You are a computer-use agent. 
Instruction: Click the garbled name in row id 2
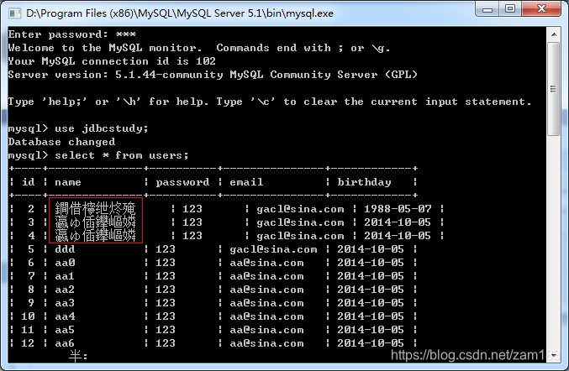click(95, 209)
